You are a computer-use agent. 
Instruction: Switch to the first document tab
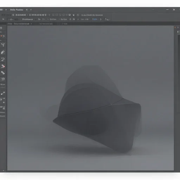pos(19,24)
